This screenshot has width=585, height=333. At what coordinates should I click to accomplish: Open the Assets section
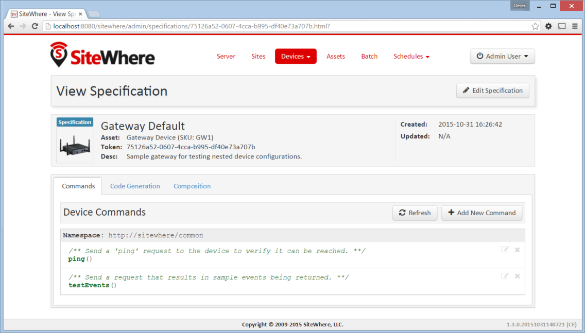click(336, 56)
